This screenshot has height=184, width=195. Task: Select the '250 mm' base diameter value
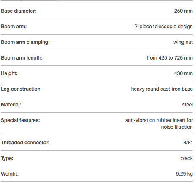pos(184,11)
